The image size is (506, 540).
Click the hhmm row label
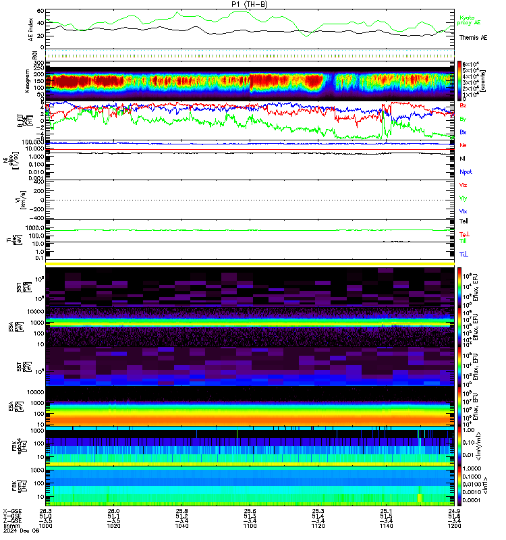pos(12,526)
